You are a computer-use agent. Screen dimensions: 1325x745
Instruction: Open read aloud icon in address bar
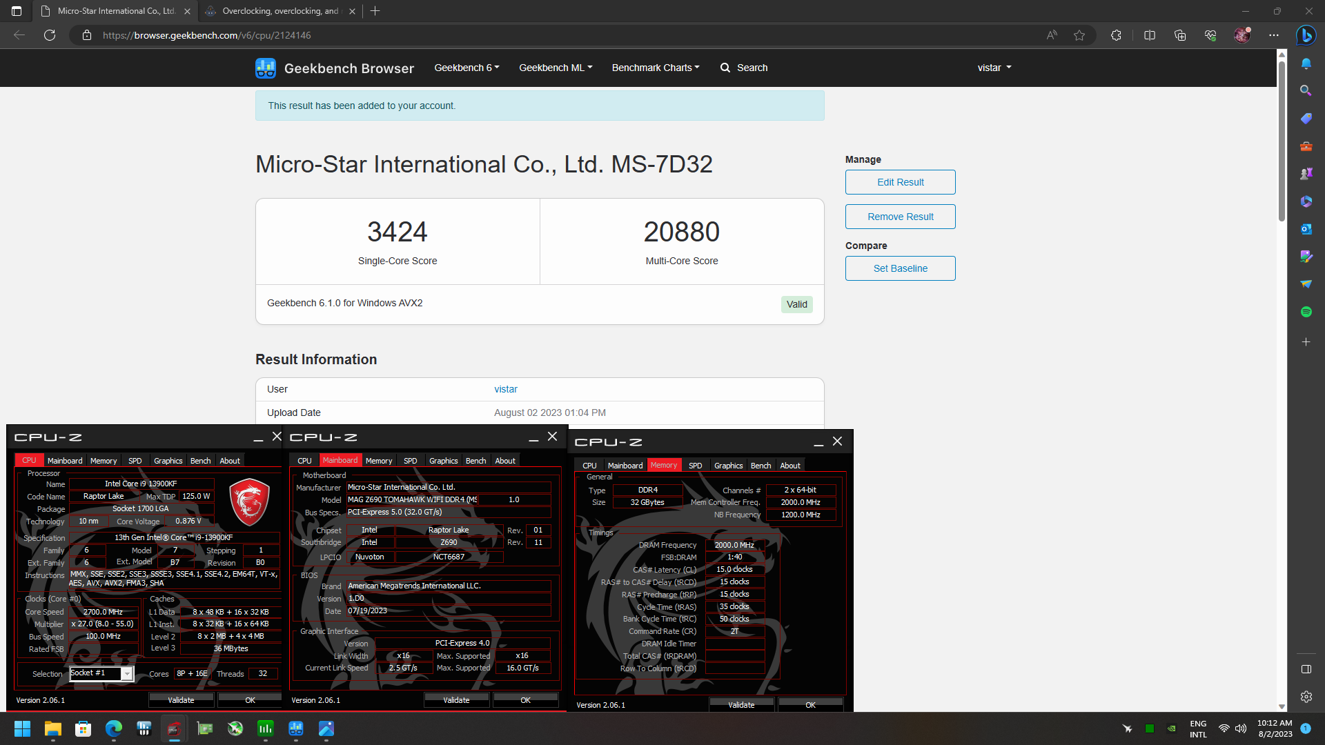point(1052,35)
